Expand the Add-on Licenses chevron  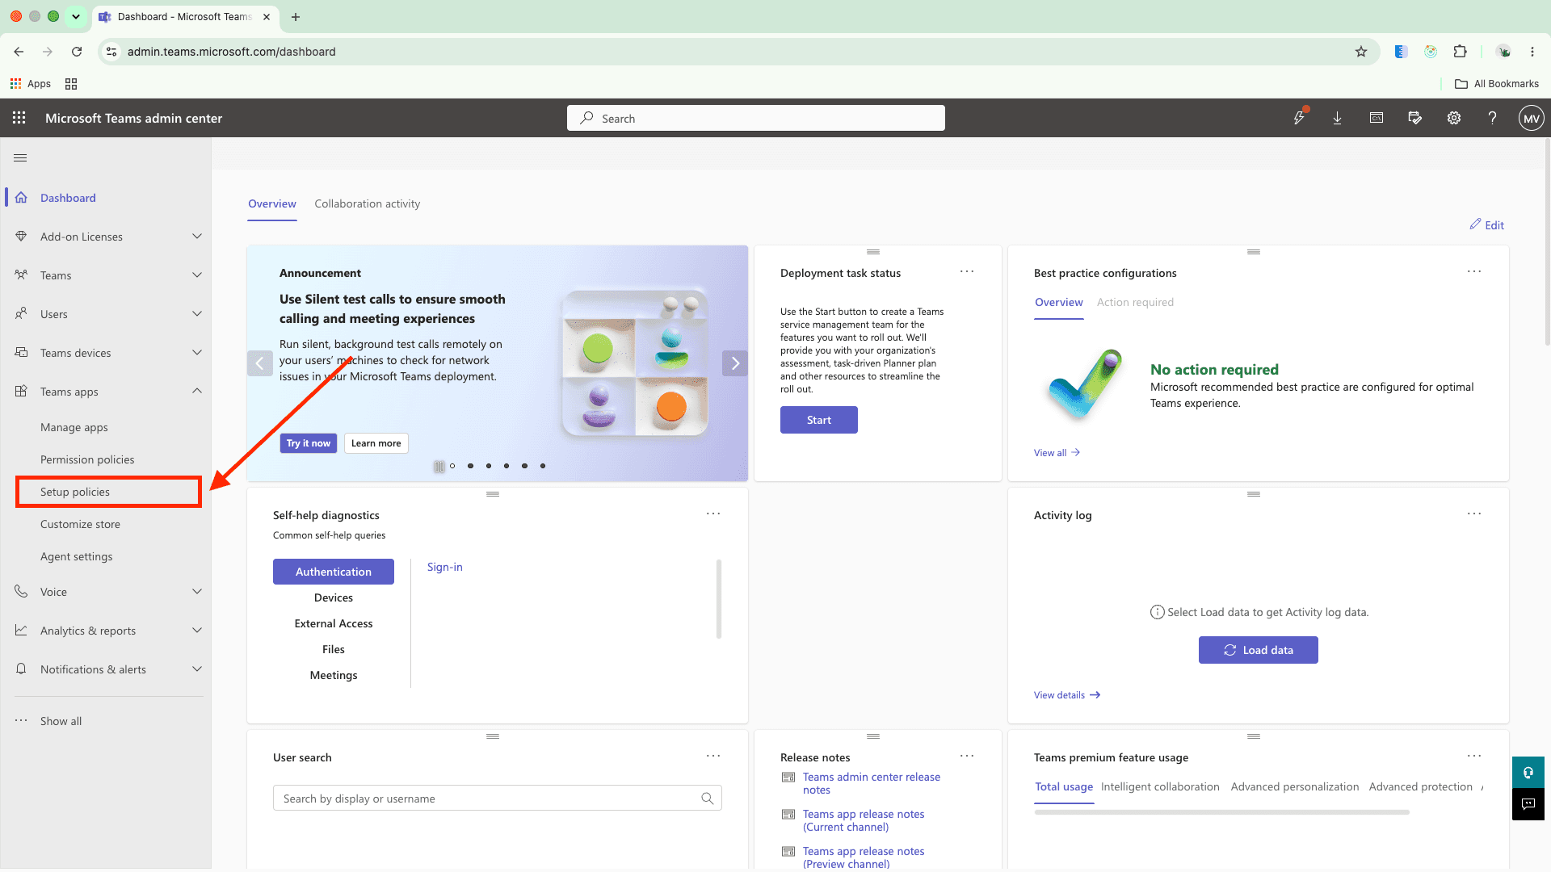pyautogui.click(x=197, y=237)
